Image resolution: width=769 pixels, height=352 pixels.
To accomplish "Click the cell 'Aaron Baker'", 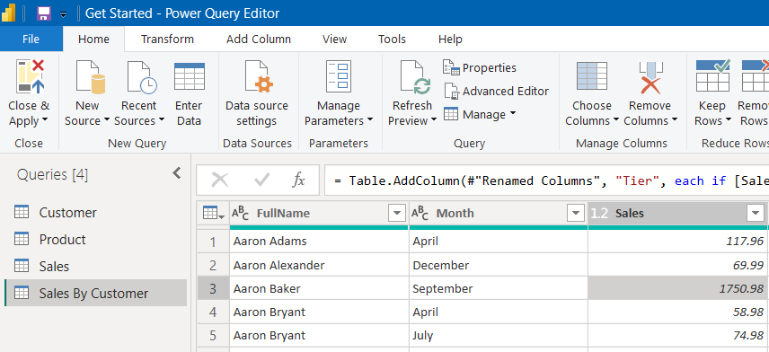I will pyautogui.click(x=319, y=289).
